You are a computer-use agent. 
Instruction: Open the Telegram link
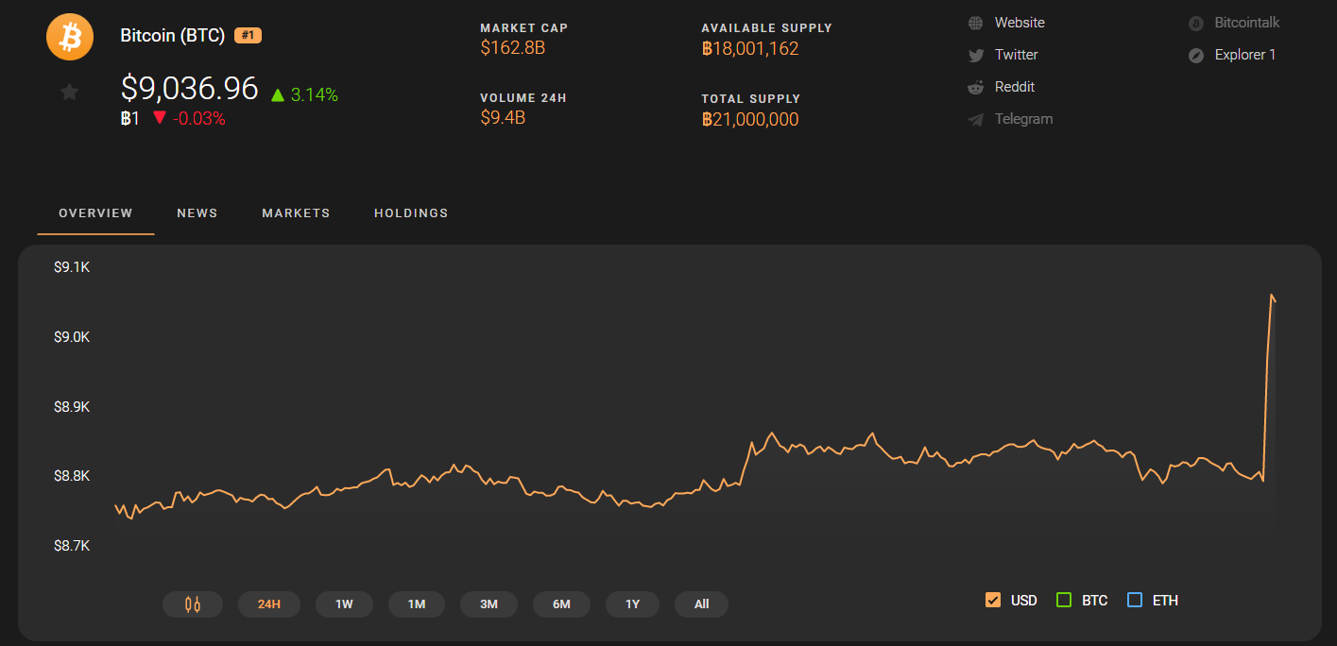(x=1023, y=119)
